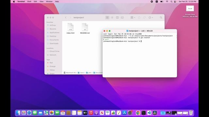This screenshot has height=117, width=209.
Task: Open battery status in menu bar
Action: pyautogui.click(x=162, y=2)
